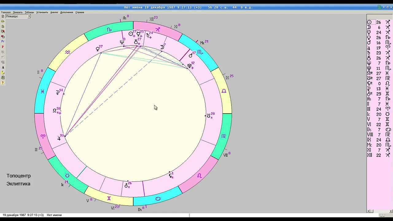Click the Pluto glyph at 12 in chart
Screen dimensions: 393x221
tap(189, 65)
